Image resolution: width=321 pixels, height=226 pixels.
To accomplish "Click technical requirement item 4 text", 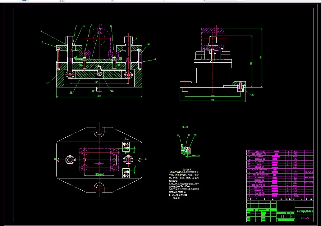I will [178, 197].
